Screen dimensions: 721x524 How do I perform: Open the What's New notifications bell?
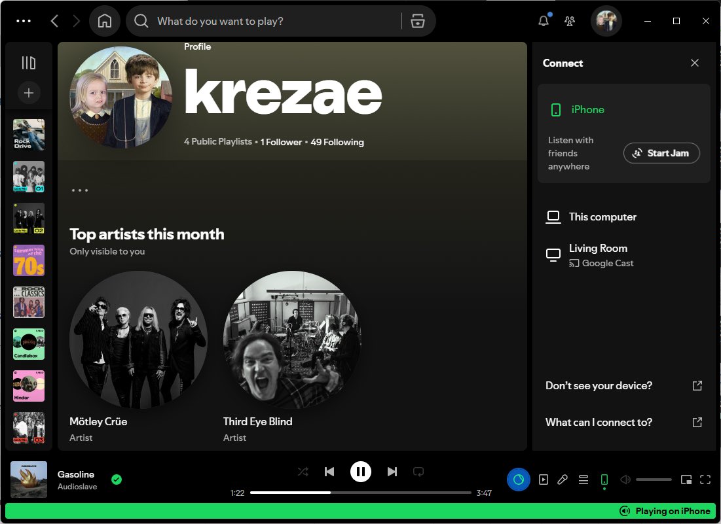[544, 21]
